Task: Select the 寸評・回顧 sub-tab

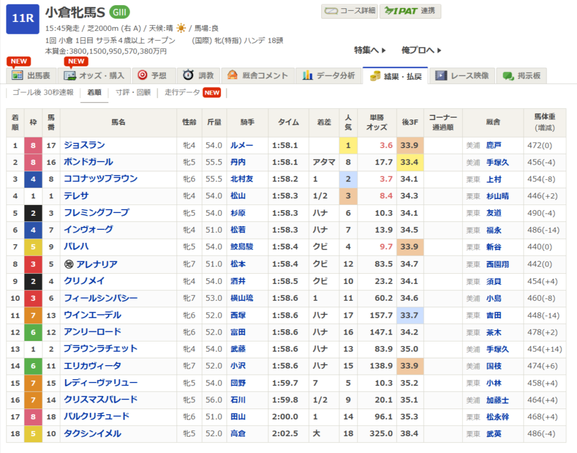Action: point(133,92)
